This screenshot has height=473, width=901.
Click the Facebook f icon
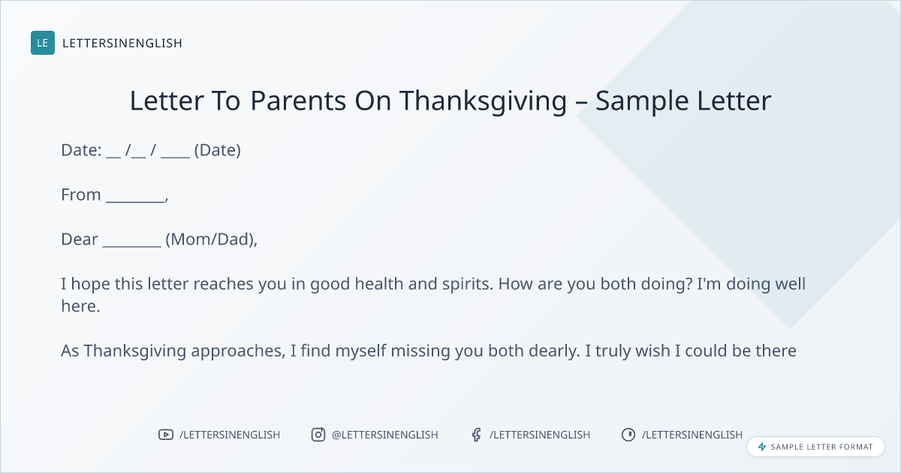coord(476,435)
